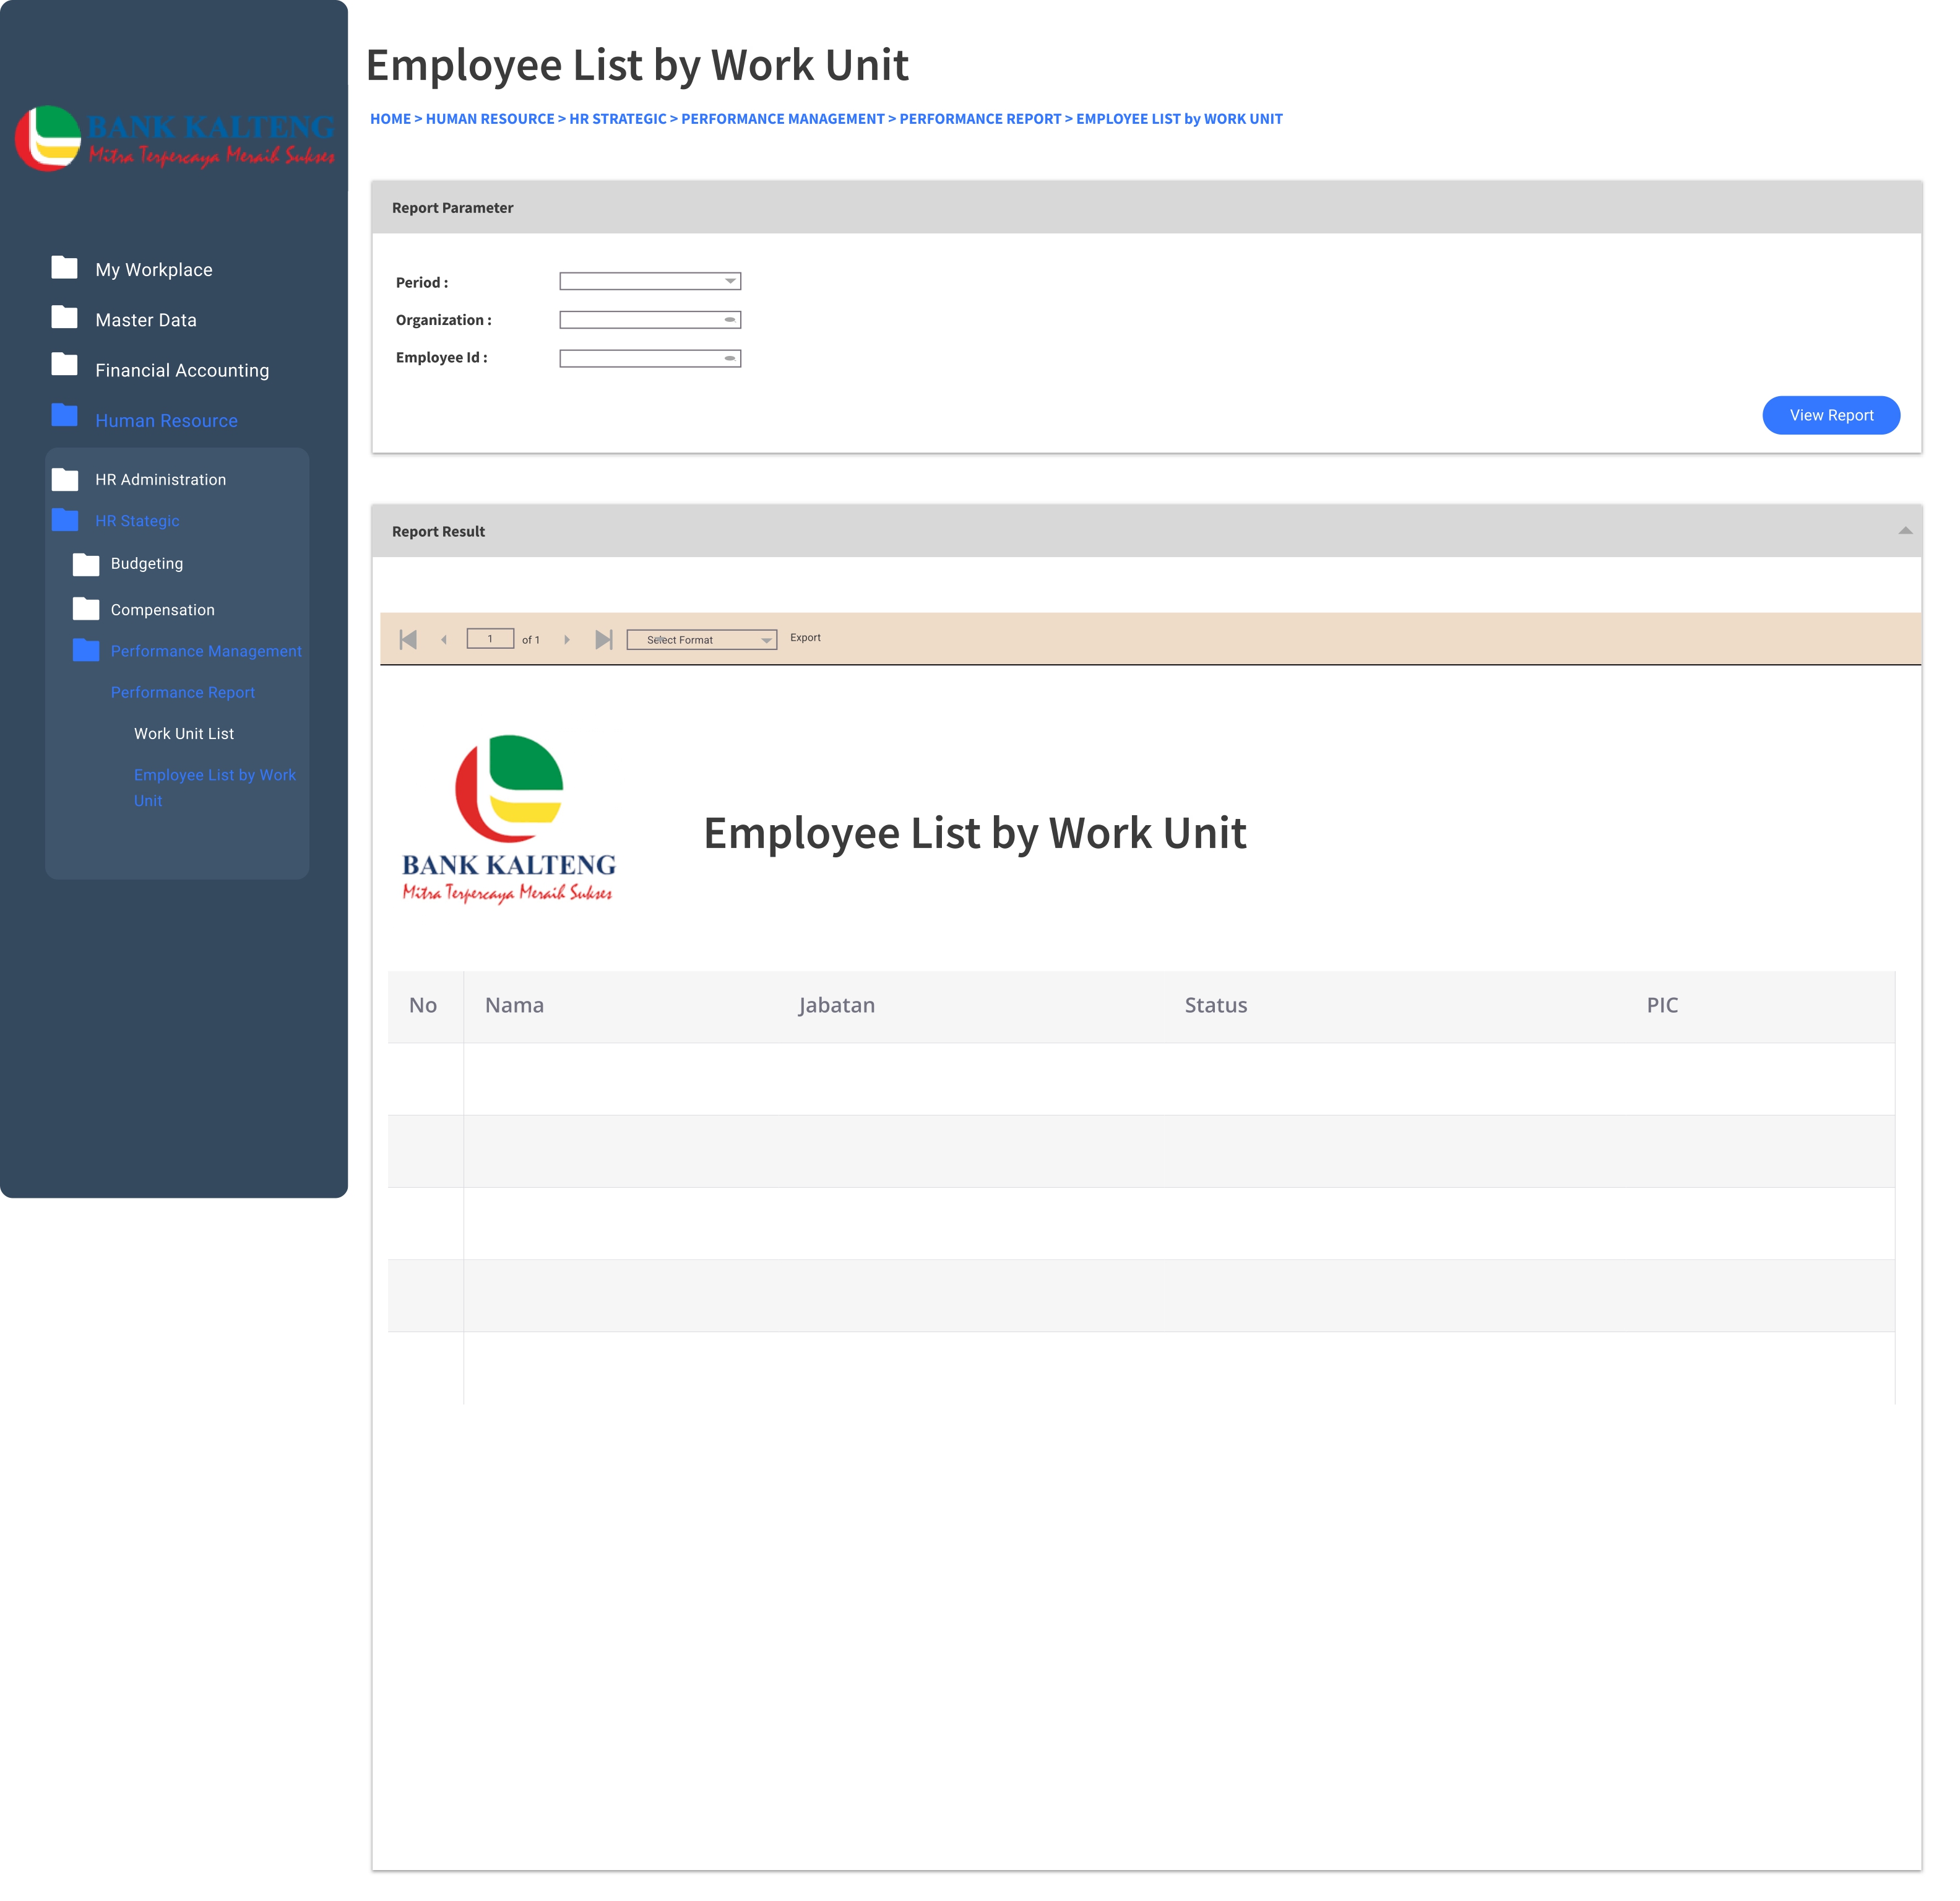Select HR Stategic submenu
This screenshot has height=1901, width=1960.
[x=137, y=521]
